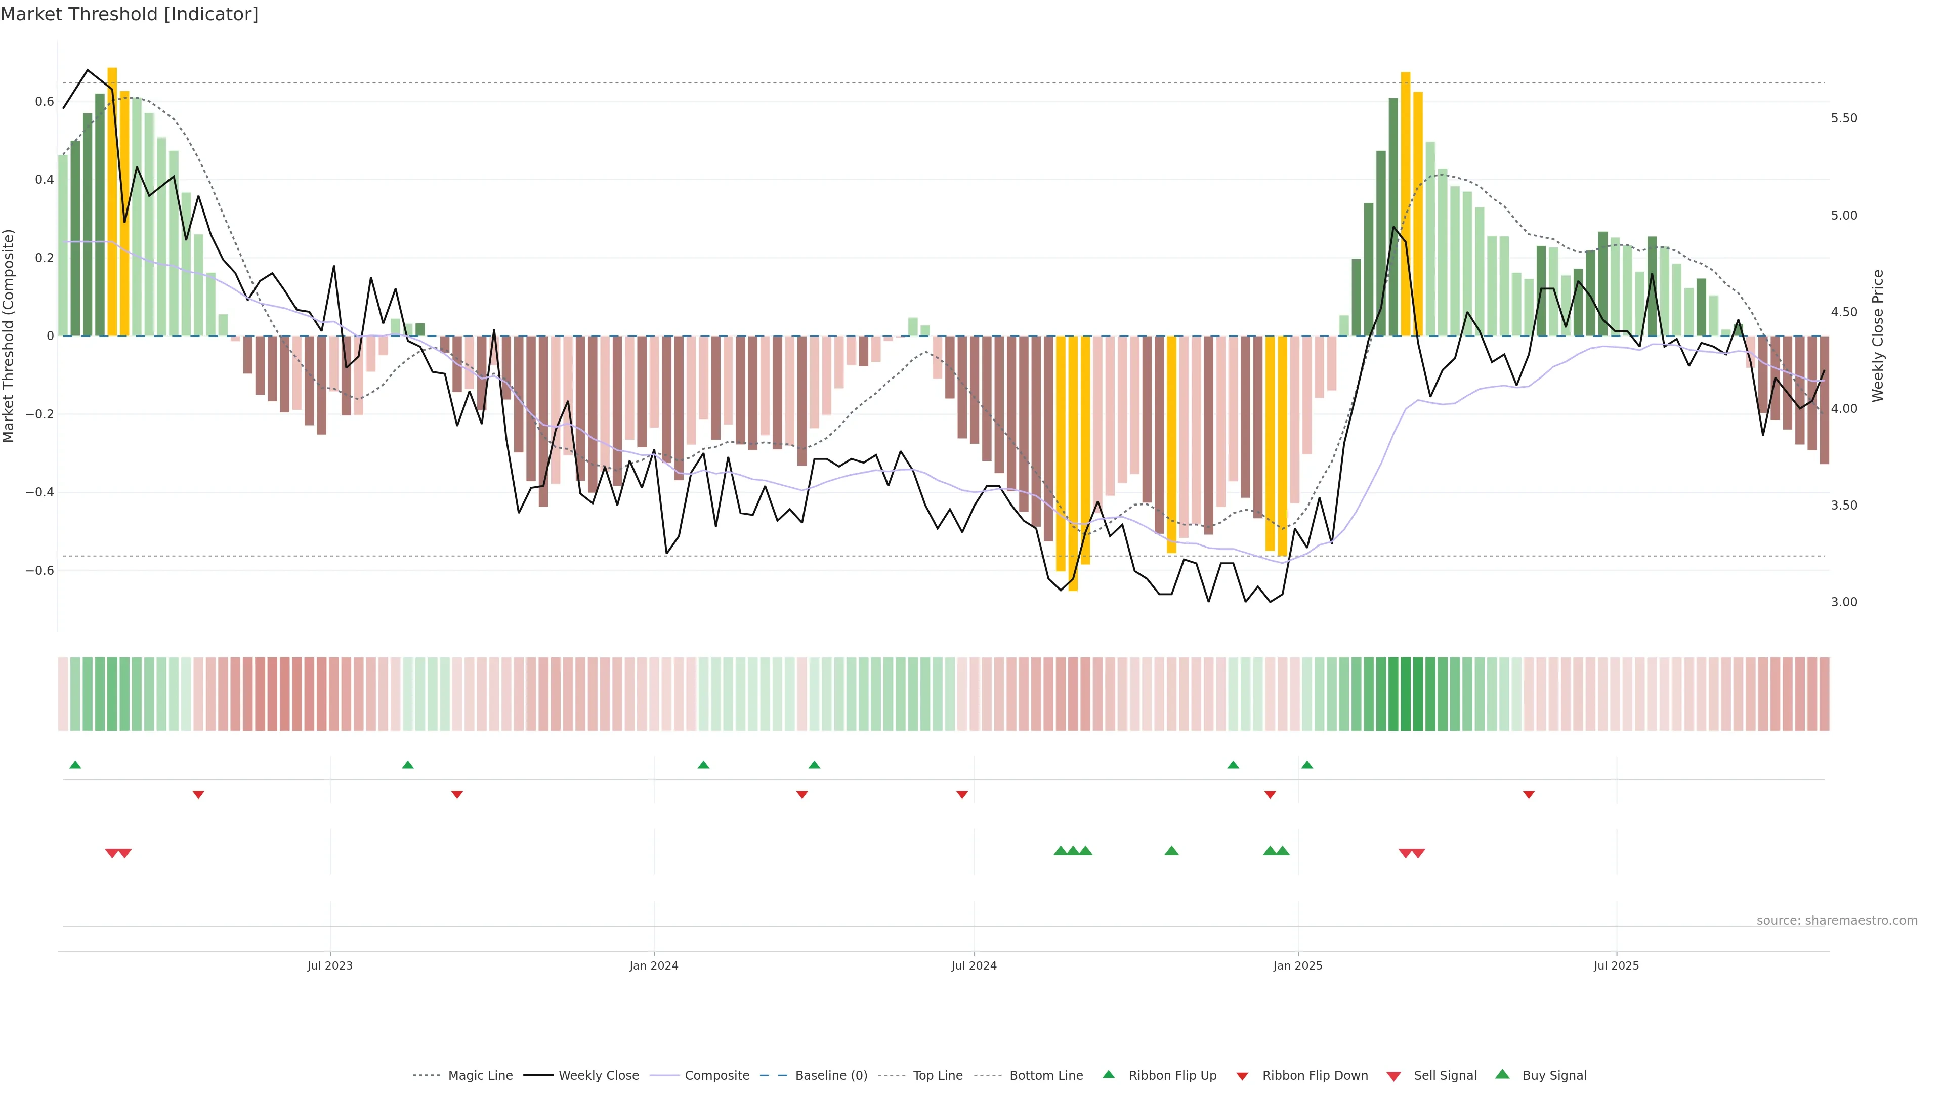This screenshot has height=1093, width=1943.
Task: Click the first ribbon flip up marker
Action: click(x=75, y=765)
